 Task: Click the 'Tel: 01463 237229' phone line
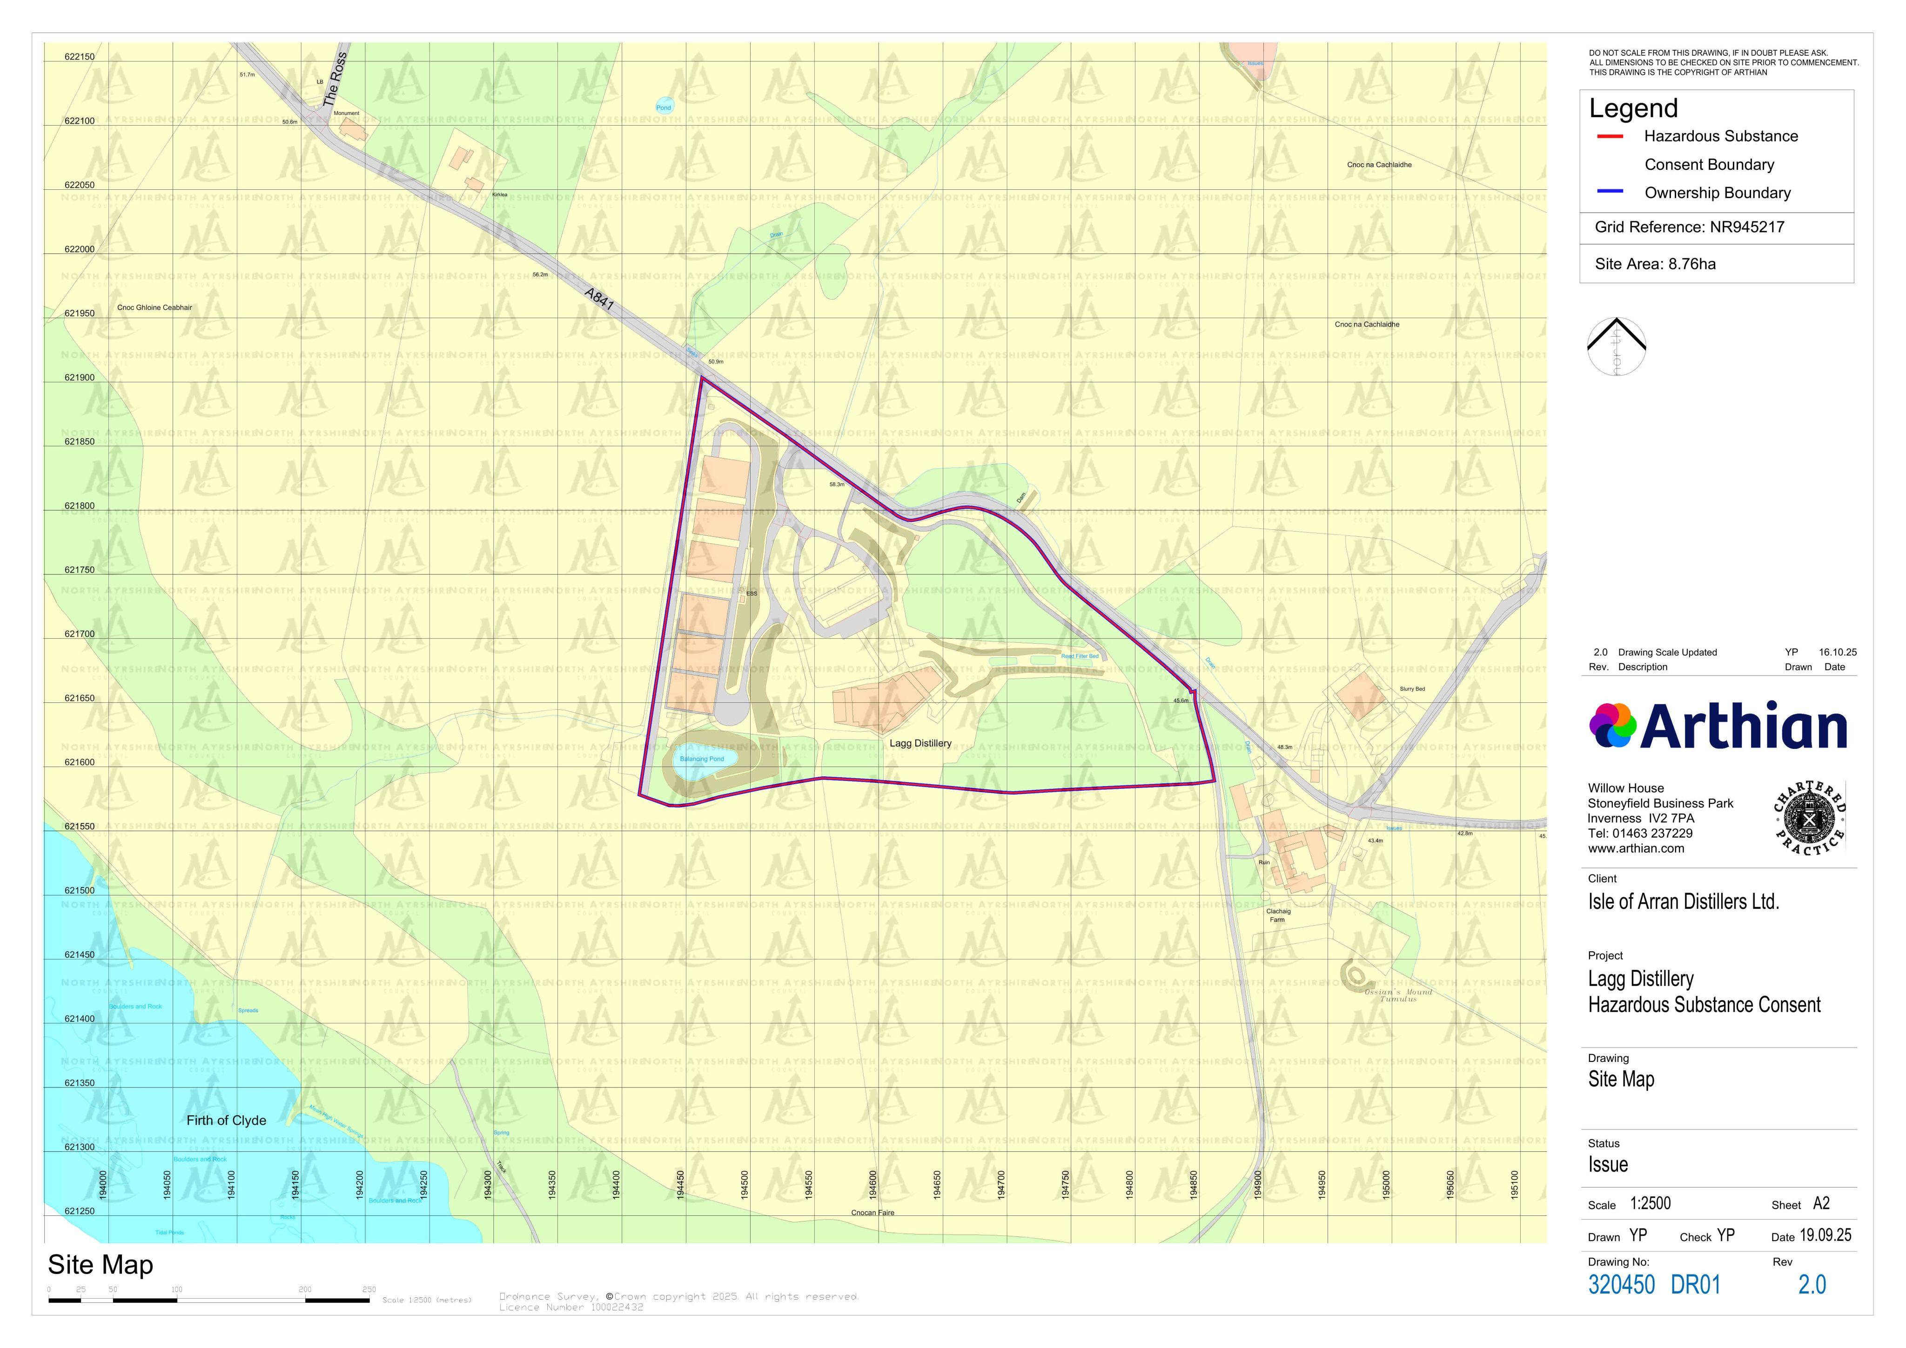(1639, 834)
